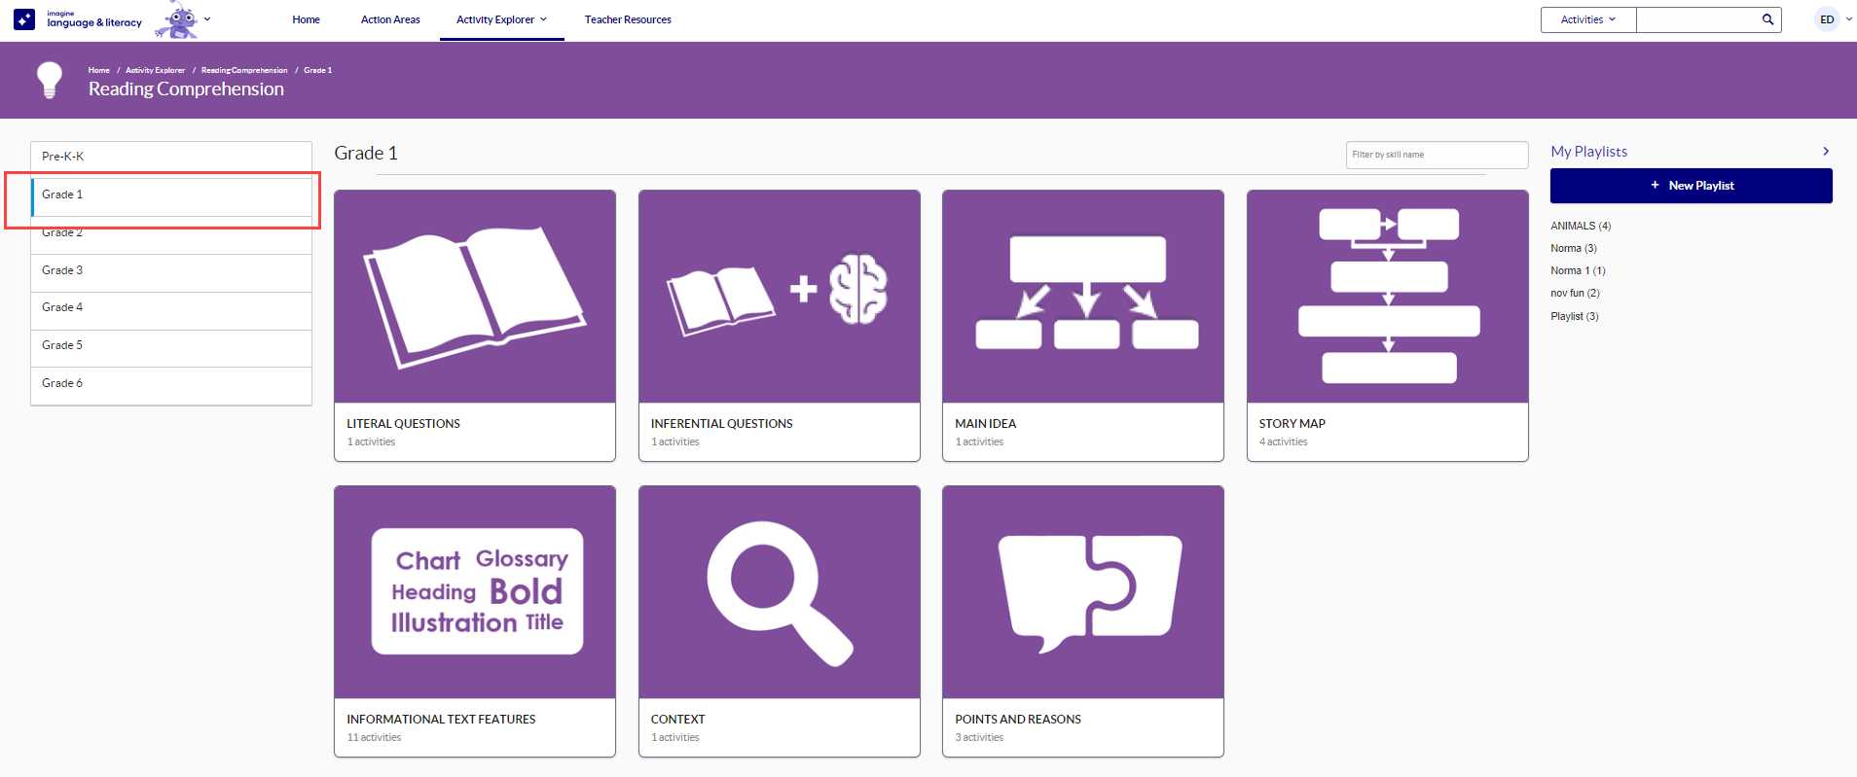Open the Points and Reasons puzzle tile
The image size is (1857, 777).
tap(1082, 592)
